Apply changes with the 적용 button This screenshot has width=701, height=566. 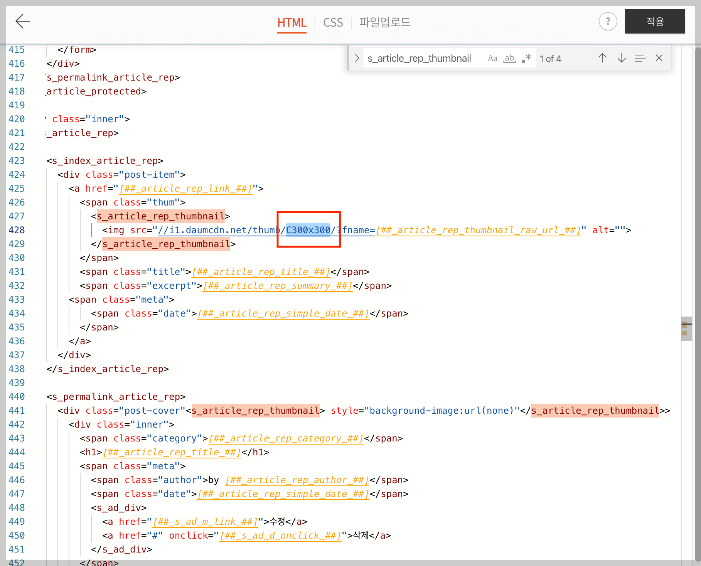coord(655,21)
